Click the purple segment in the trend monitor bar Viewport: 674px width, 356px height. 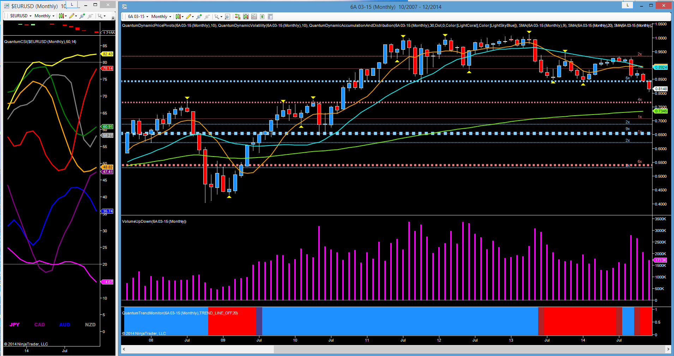point(259,321)
